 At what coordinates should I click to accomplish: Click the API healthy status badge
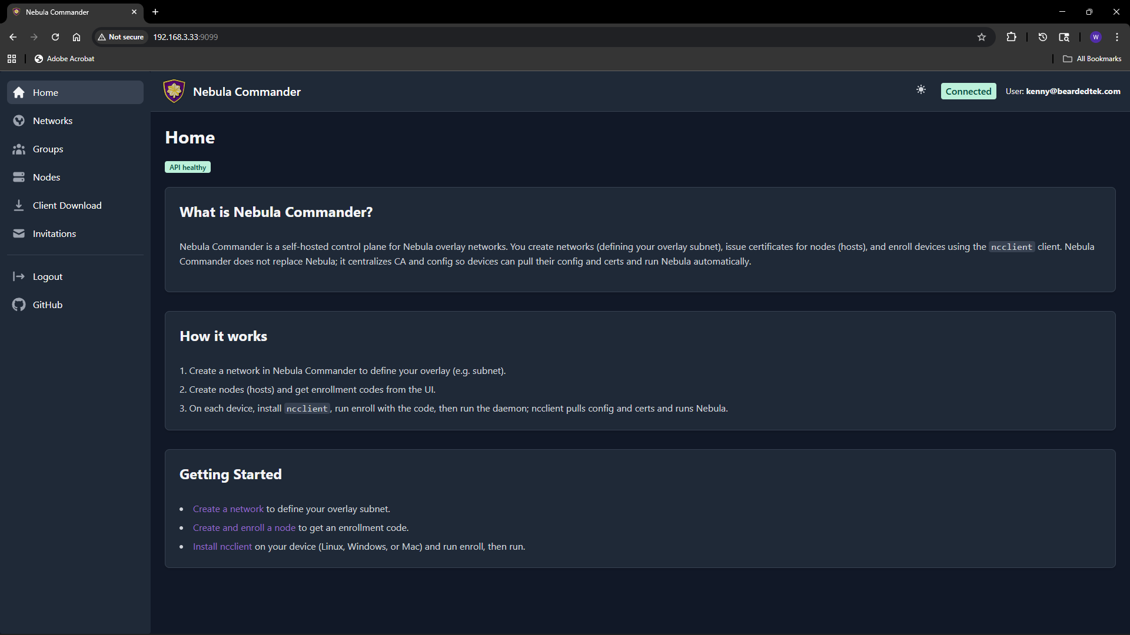point(187,167)
